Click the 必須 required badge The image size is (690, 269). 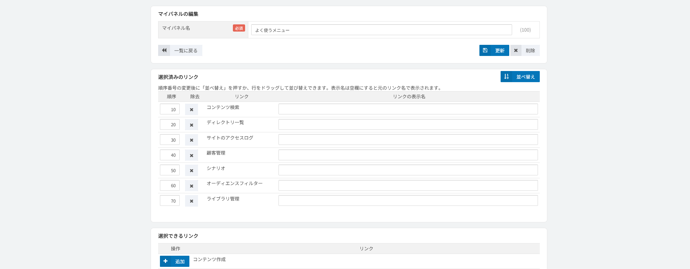pos(239,28)
